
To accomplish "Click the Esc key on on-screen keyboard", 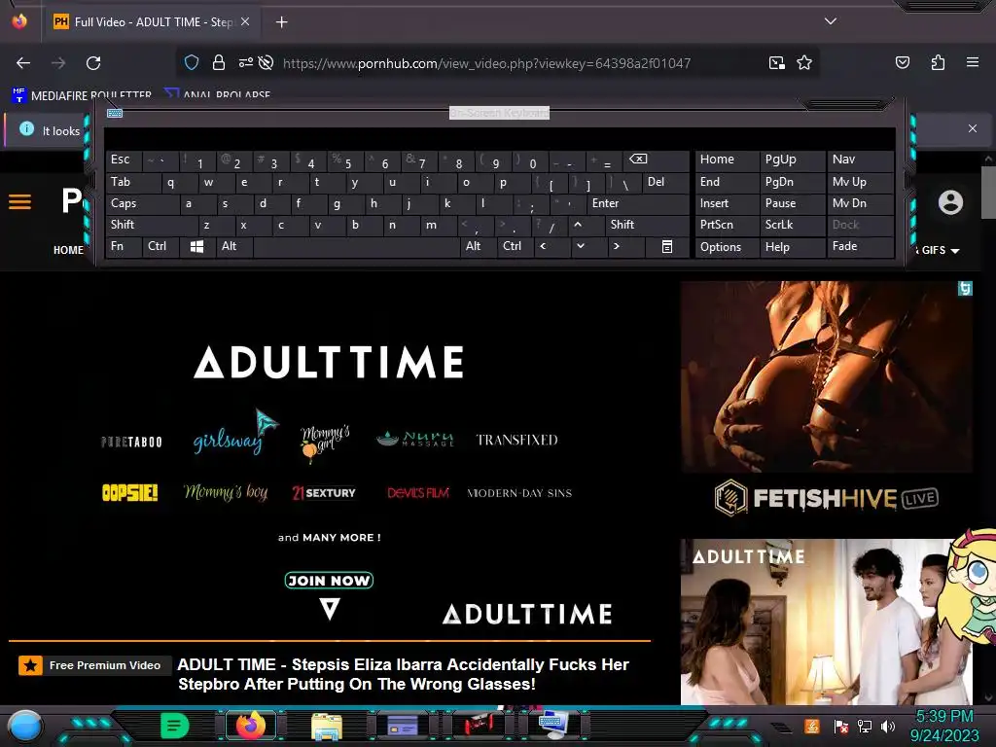I will click(x=124, y=160).
